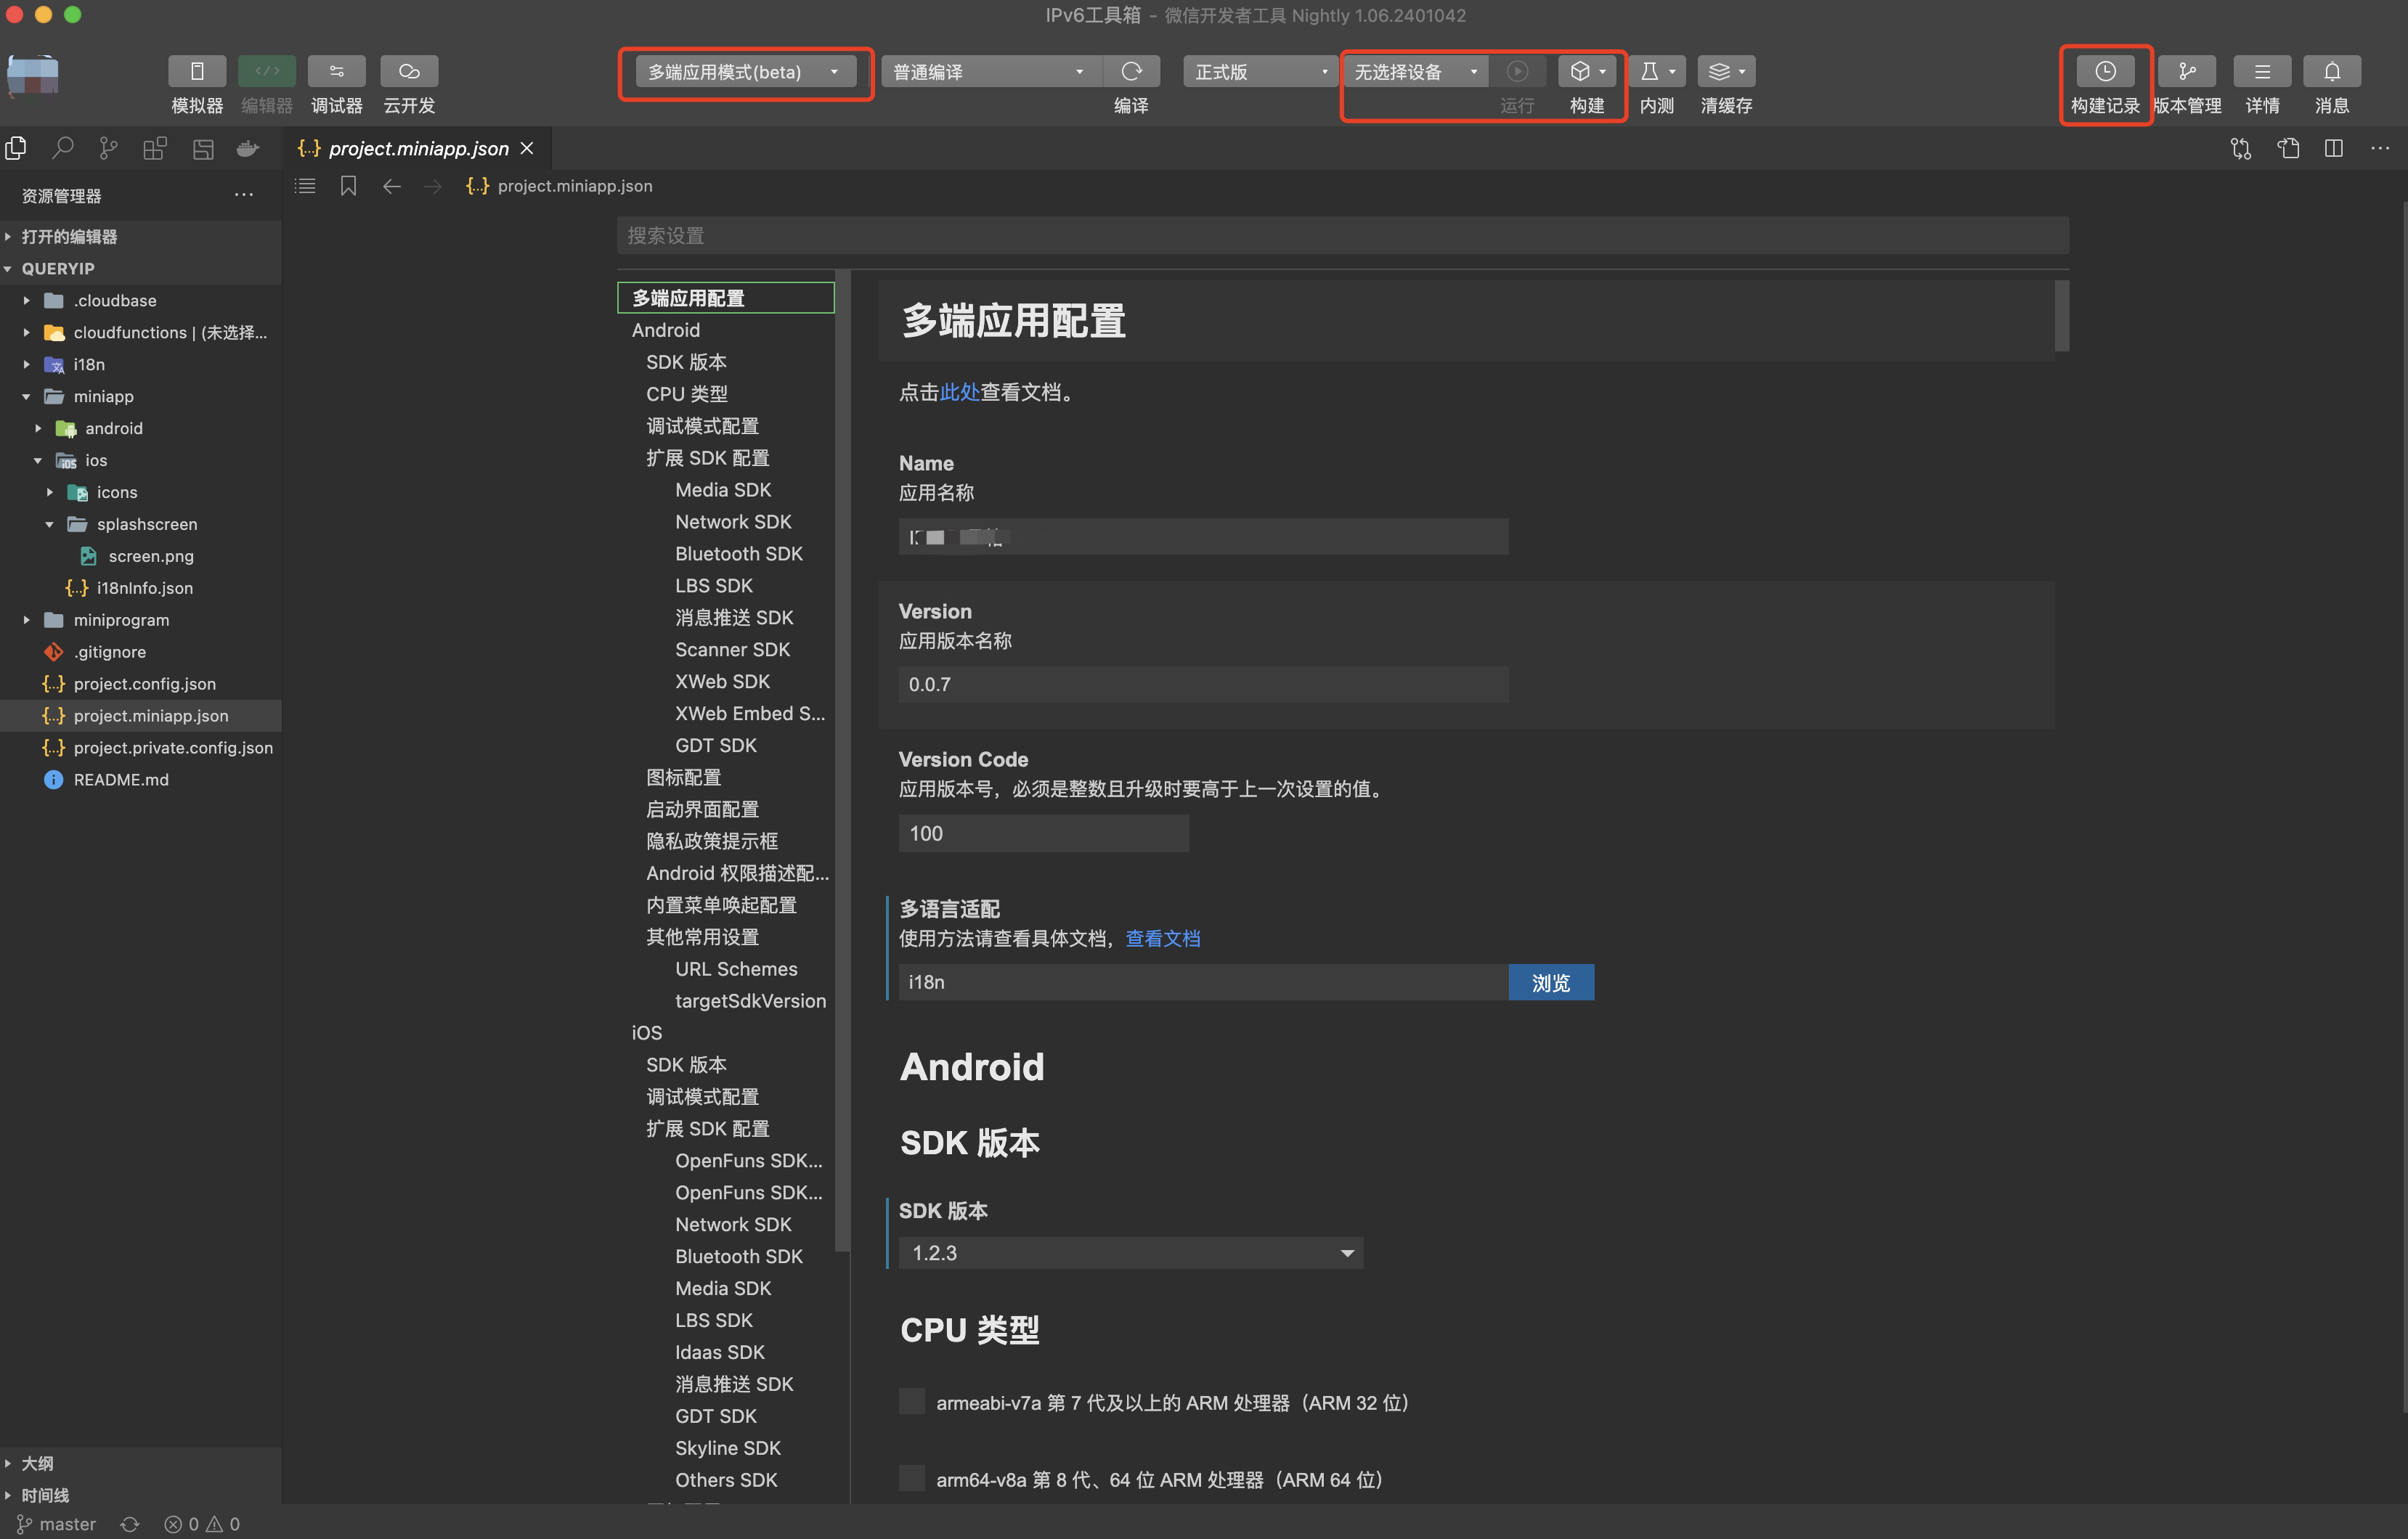Click the 搜索设置 search field

pyautogui.click(x=1342, y=235)
